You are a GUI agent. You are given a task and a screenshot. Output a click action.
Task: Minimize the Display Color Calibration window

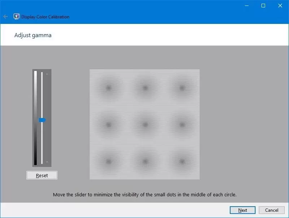coord(247,5)
